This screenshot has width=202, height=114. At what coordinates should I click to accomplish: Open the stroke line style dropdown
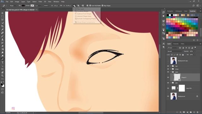click(46, 6)
